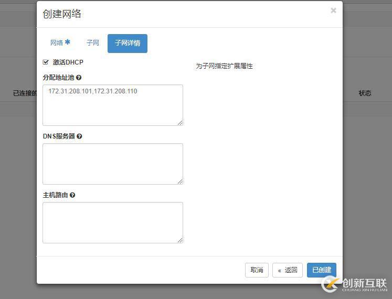Click 已连接的 column header in background page
Image resolution: width=392 pixels, height=299 pixels.
tap(25, 93)
